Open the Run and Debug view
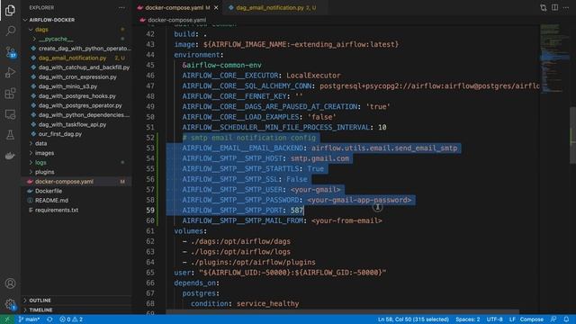The image size is (576, 324). point(10,72)
